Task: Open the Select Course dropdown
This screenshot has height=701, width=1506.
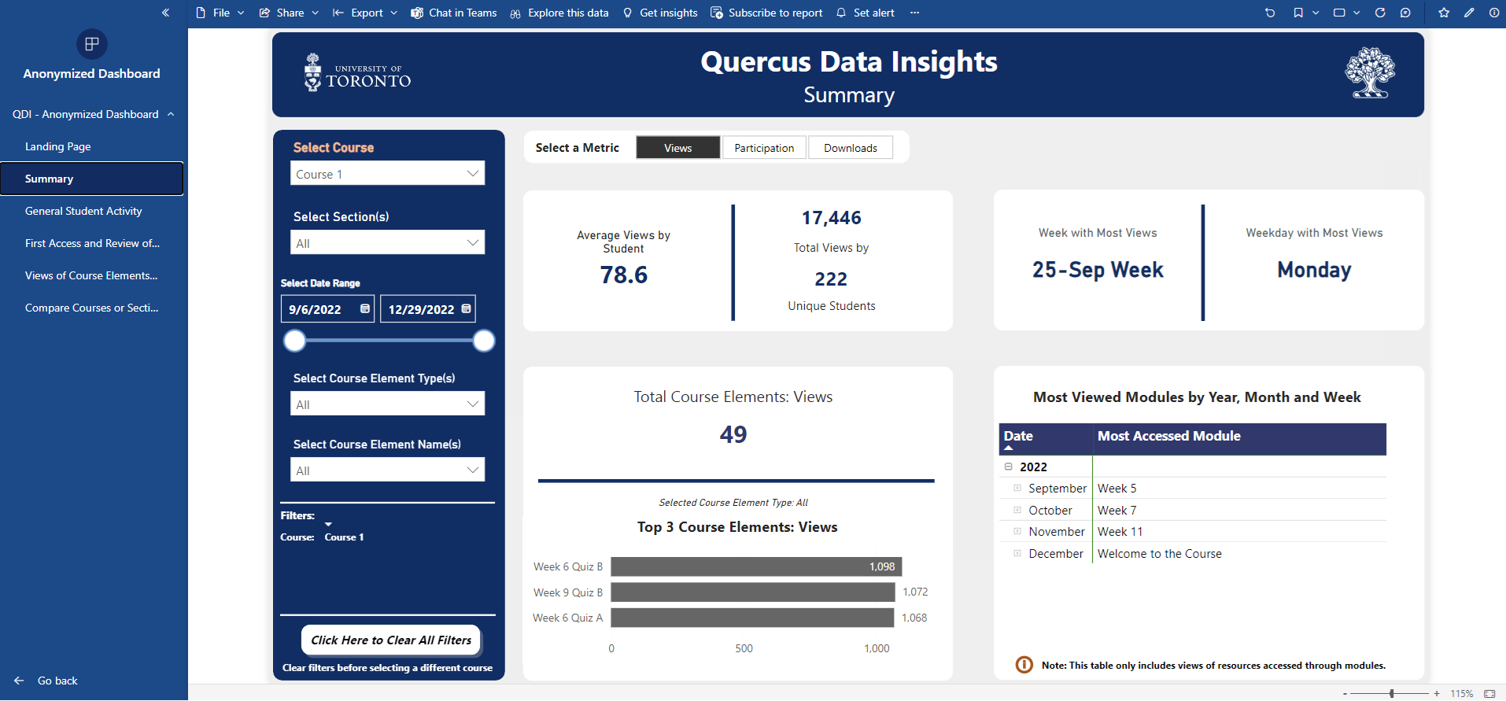Action: tap(387, 174)
